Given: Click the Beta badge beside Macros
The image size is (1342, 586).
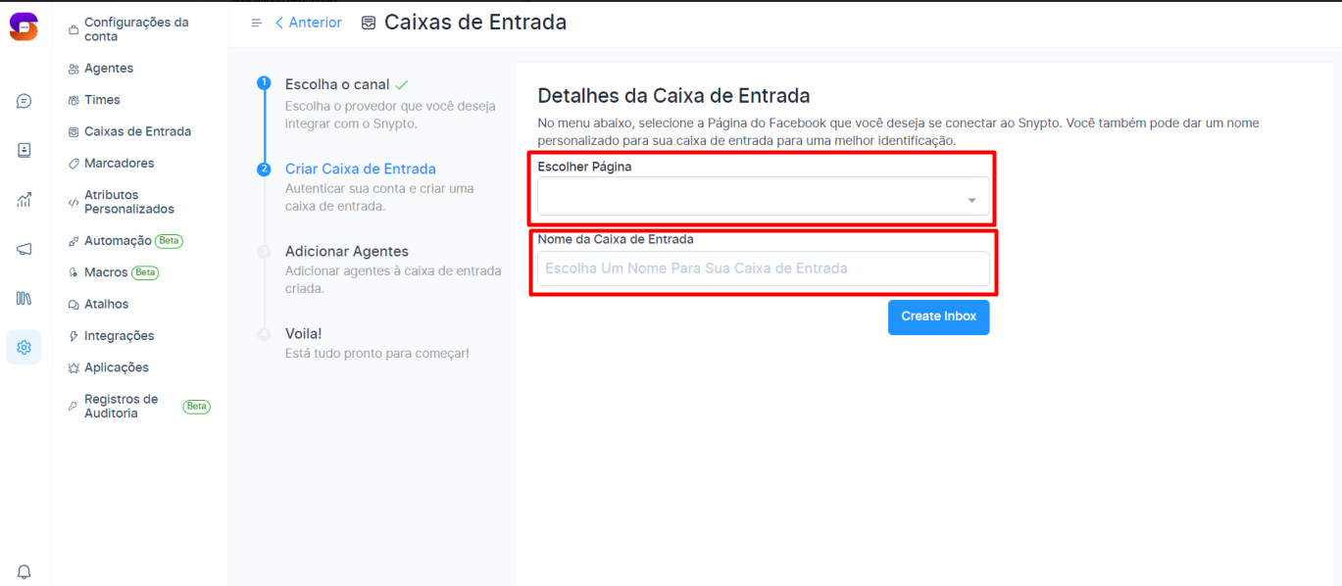Looking at the screenshot, I should coord(145,272).
